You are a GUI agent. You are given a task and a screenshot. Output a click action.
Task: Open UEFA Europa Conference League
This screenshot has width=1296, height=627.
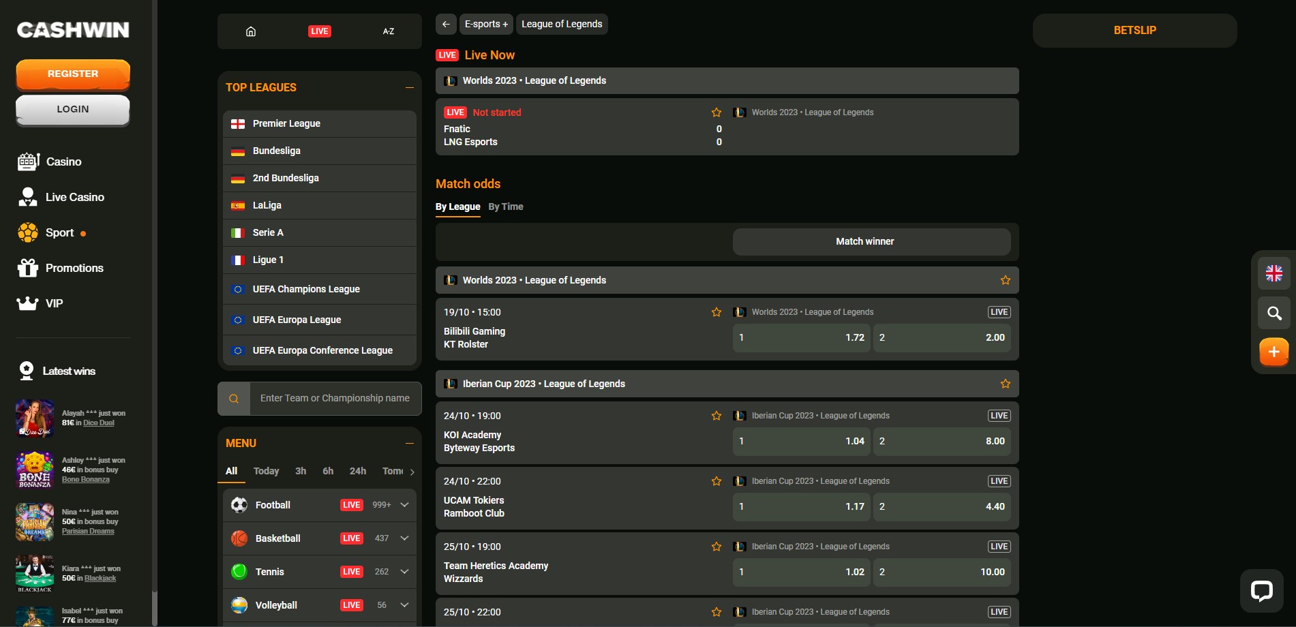320,350
